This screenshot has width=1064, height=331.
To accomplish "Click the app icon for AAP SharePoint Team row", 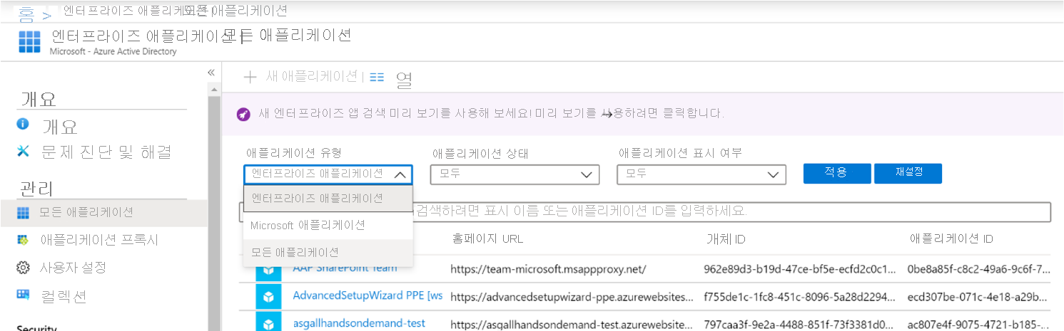I will [269, 270].
